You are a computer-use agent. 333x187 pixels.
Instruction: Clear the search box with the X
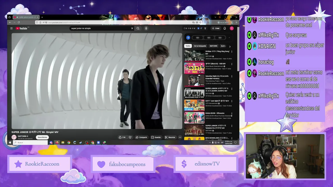(x=132, y=28)
